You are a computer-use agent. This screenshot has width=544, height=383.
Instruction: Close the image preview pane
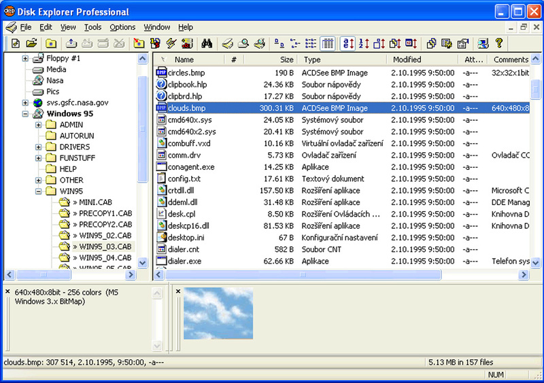tap(178, 291)
